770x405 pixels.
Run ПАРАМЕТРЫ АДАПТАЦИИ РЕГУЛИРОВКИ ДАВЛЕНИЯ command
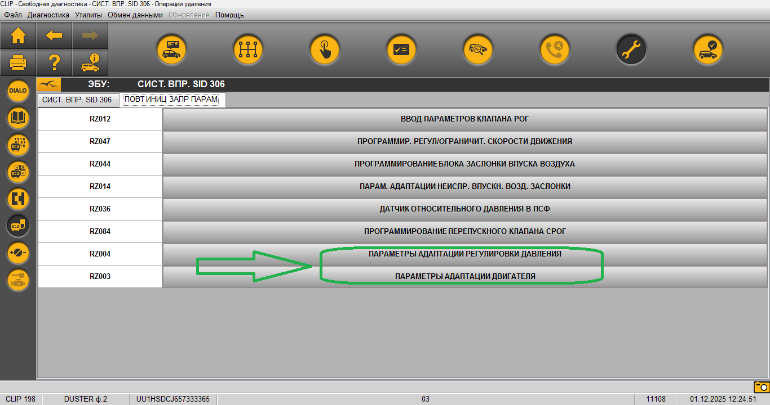[464, 254]
